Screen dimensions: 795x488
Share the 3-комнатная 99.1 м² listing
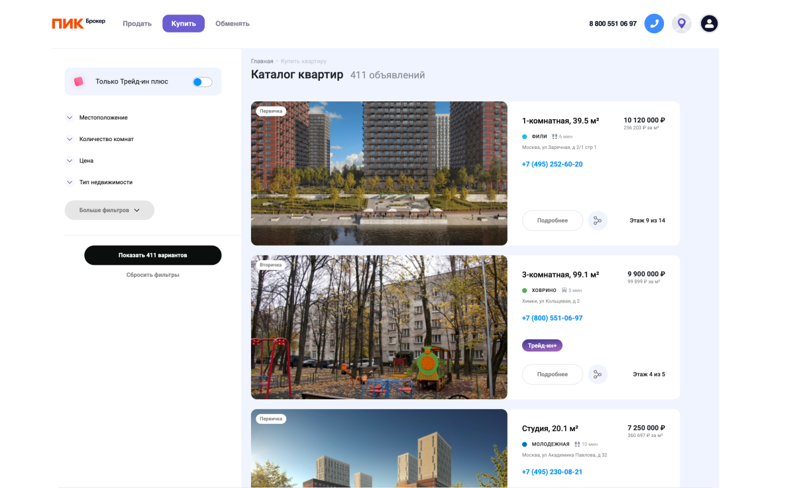pos(598,374)
